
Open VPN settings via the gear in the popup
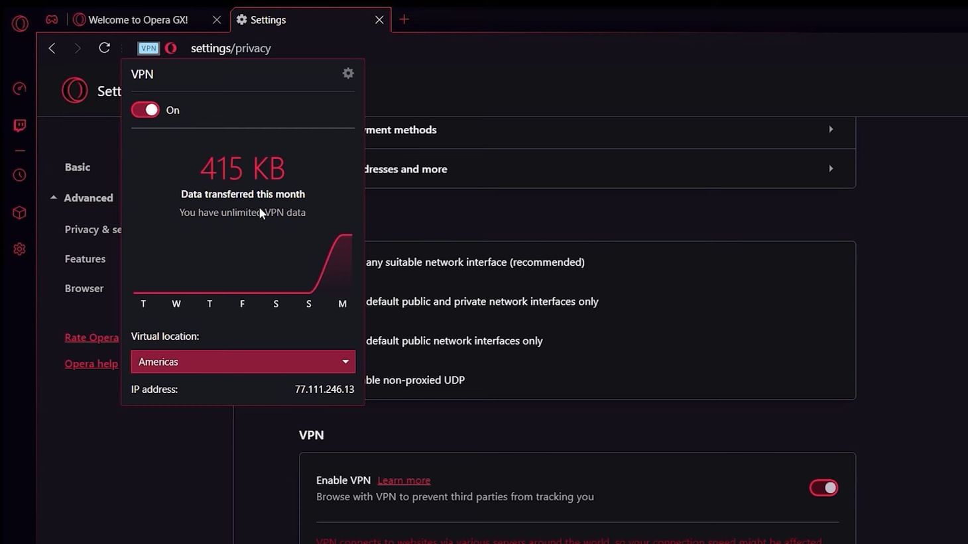point(347,73)
